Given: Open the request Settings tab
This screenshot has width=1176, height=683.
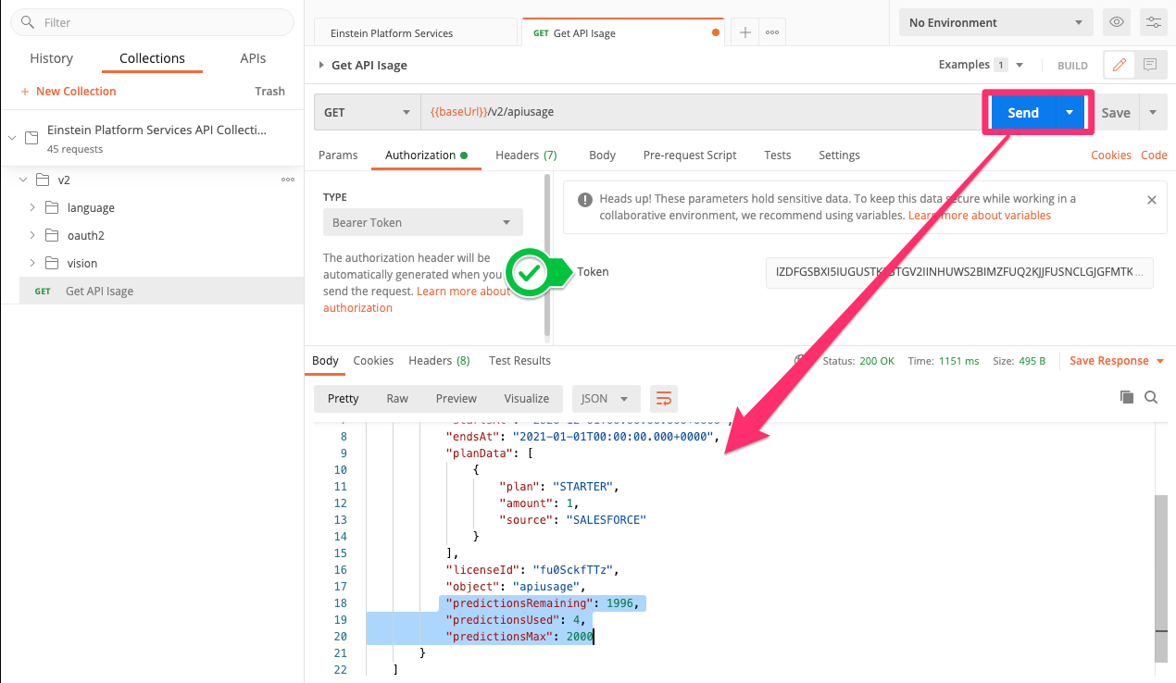Looking at the screenshot, I should click(x=839, y=155).
